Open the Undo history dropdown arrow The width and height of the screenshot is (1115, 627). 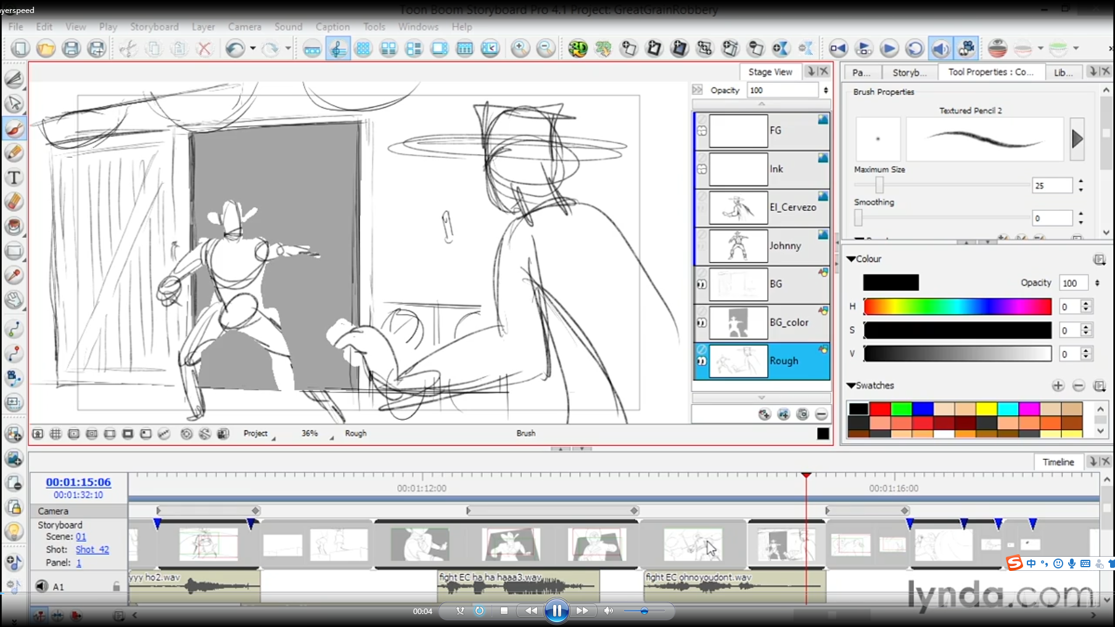[x=252, y=48]
